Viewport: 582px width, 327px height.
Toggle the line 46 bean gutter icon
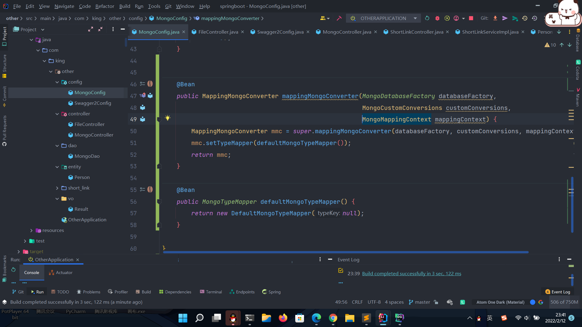[150, 84]
